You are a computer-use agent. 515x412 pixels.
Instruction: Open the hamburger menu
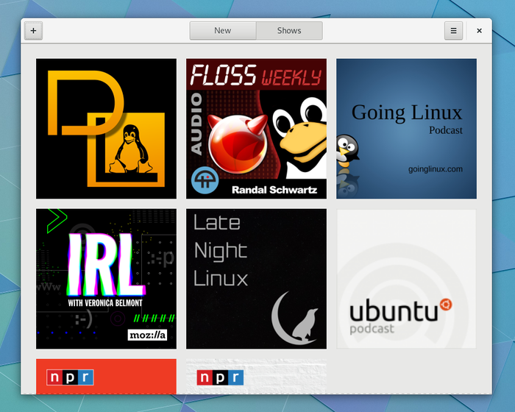453,31
